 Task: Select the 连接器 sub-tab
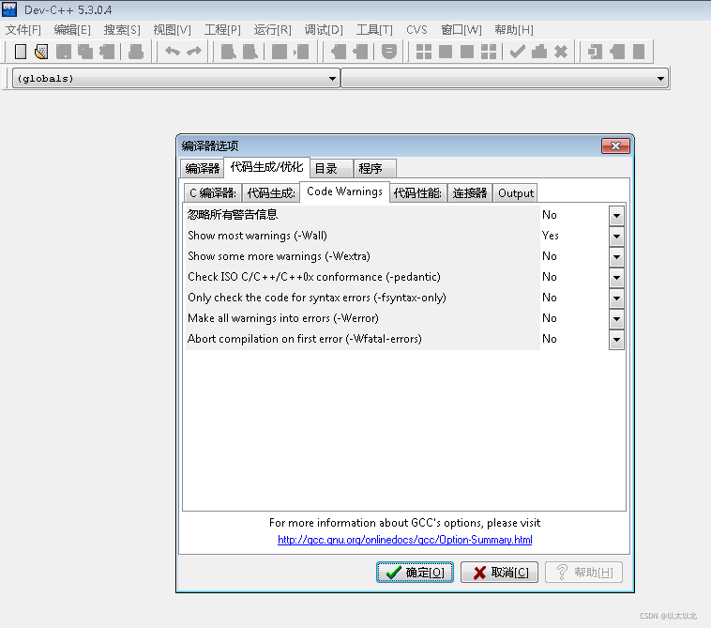470,192
